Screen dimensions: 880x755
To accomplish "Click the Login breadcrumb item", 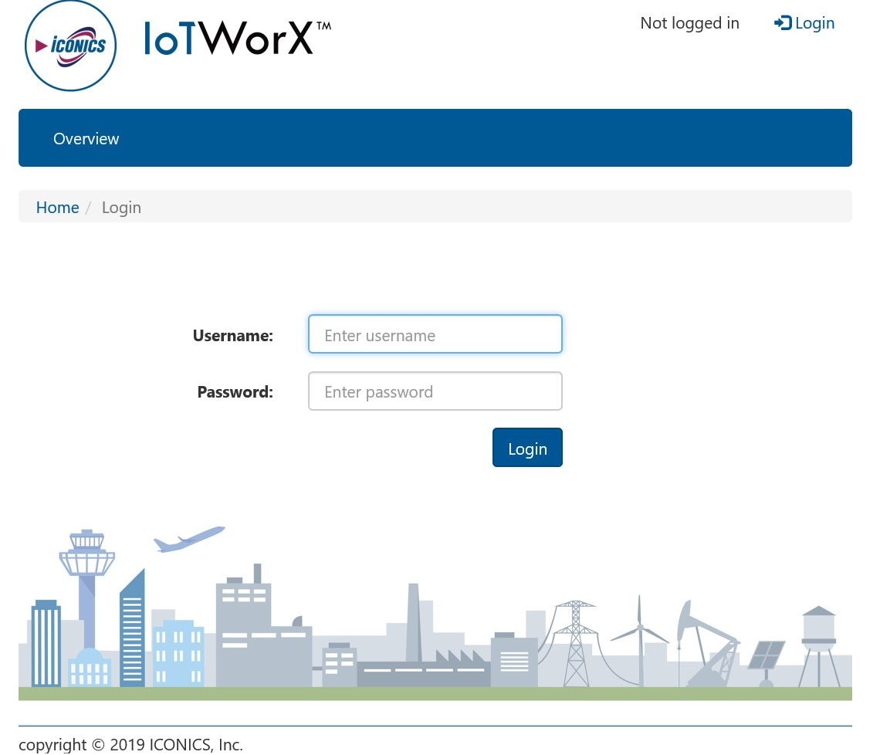I will 121,208.
